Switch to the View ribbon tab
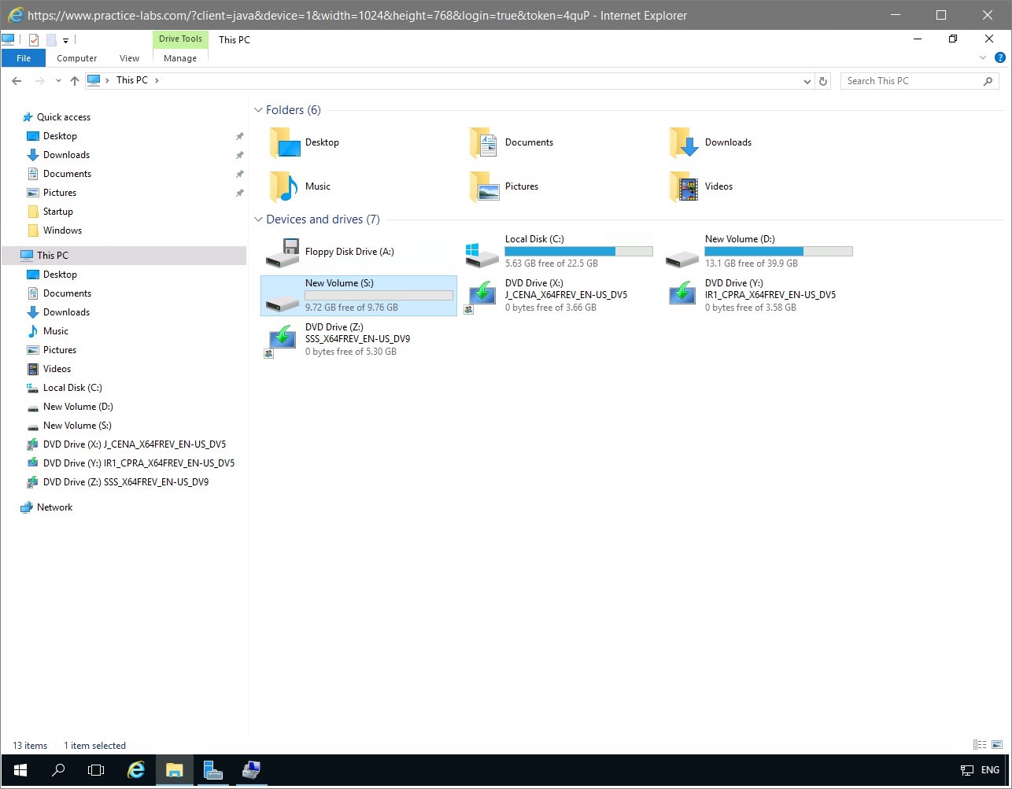1012x789 pixels. point(129,58)
